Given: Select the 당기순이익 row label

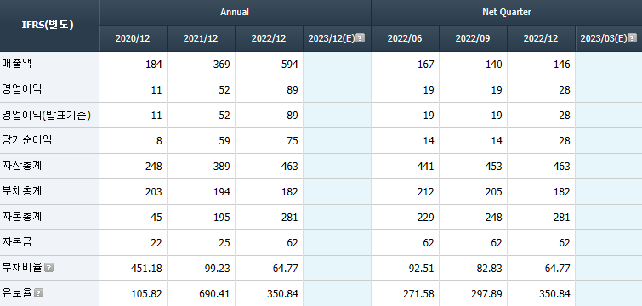Looking at the screenshot, I should [26, 141].
